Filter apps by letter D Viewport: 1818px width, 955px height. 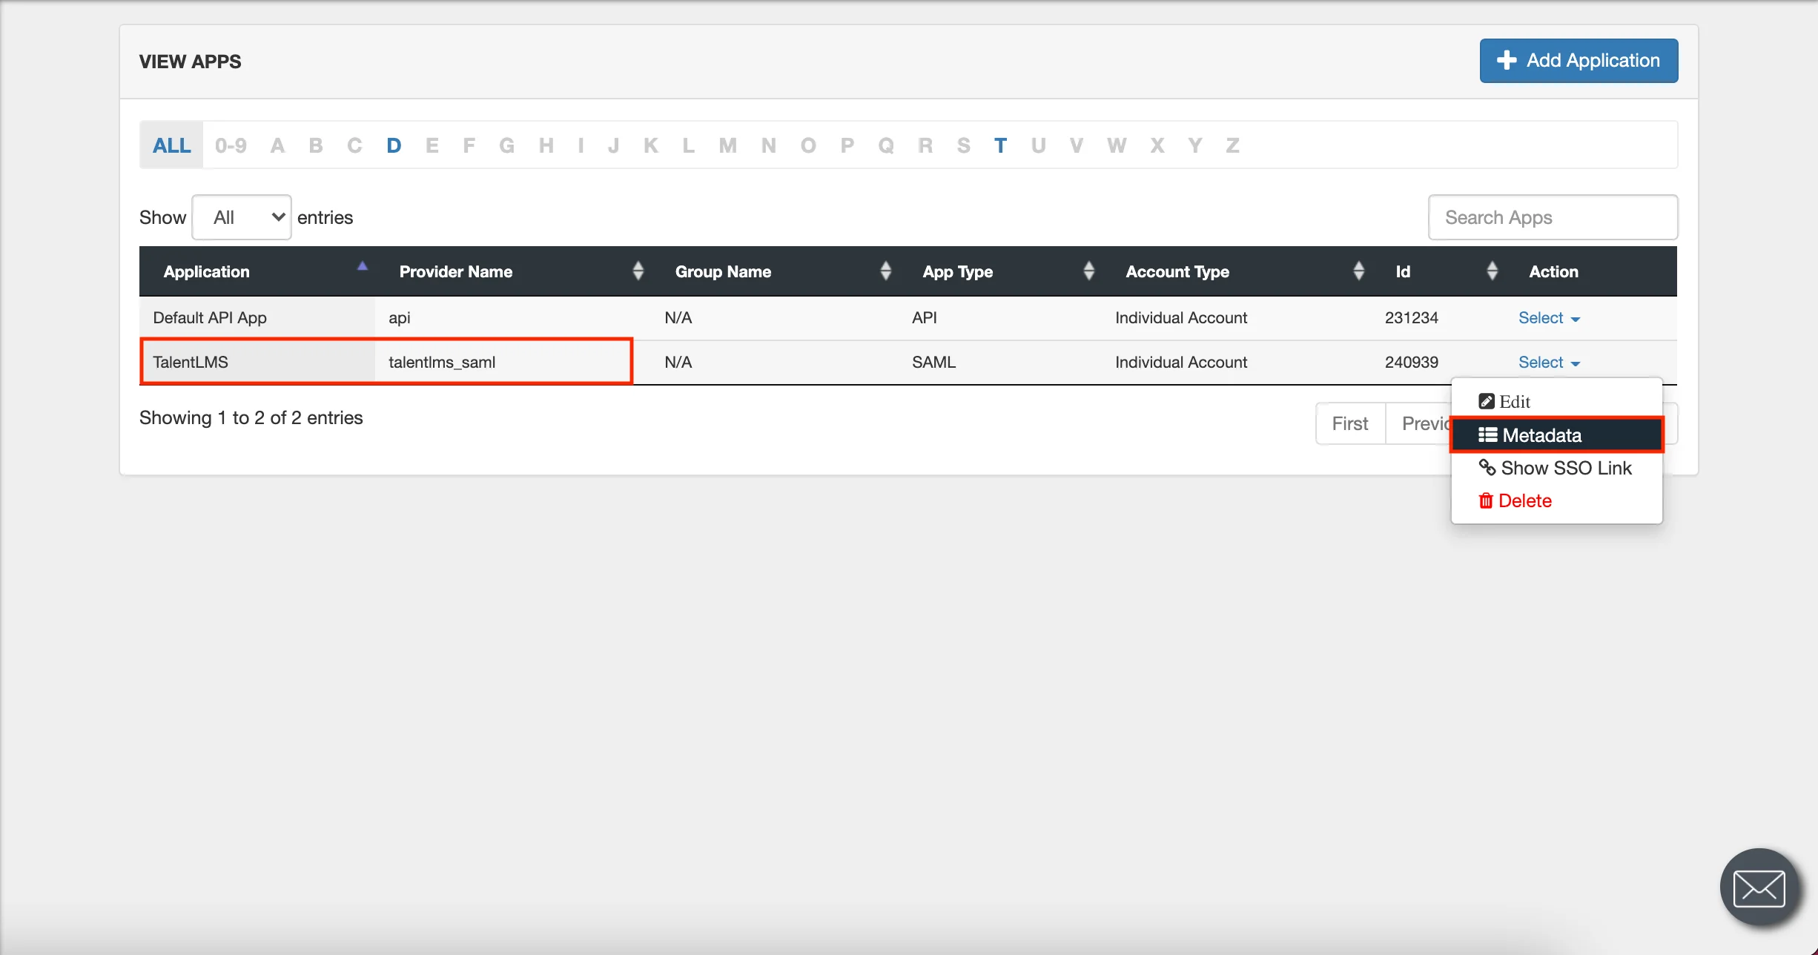coord(394,145)
